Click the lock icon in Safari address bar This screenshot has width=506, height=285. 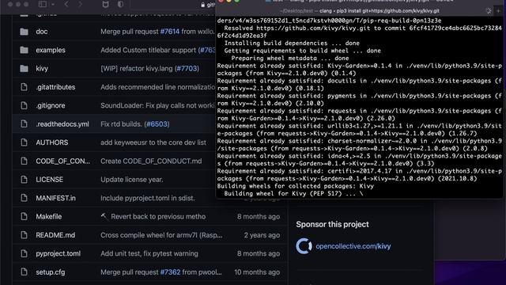pos(202,5)
